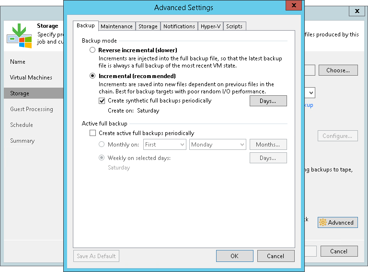Choose the Monthly on radio option
This screenshot has height=272, width=368.
[x=102, y=144]
